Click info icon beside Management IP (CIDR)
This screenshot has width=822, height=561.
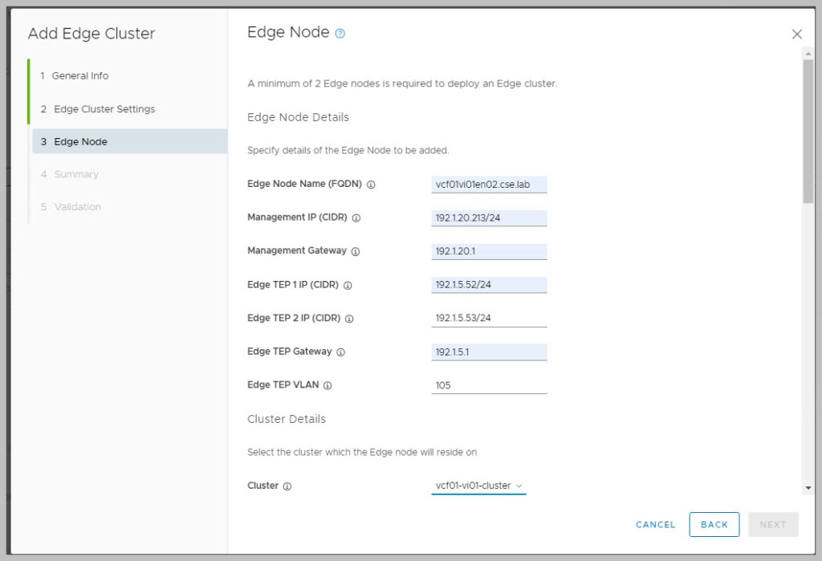[356, 218]
